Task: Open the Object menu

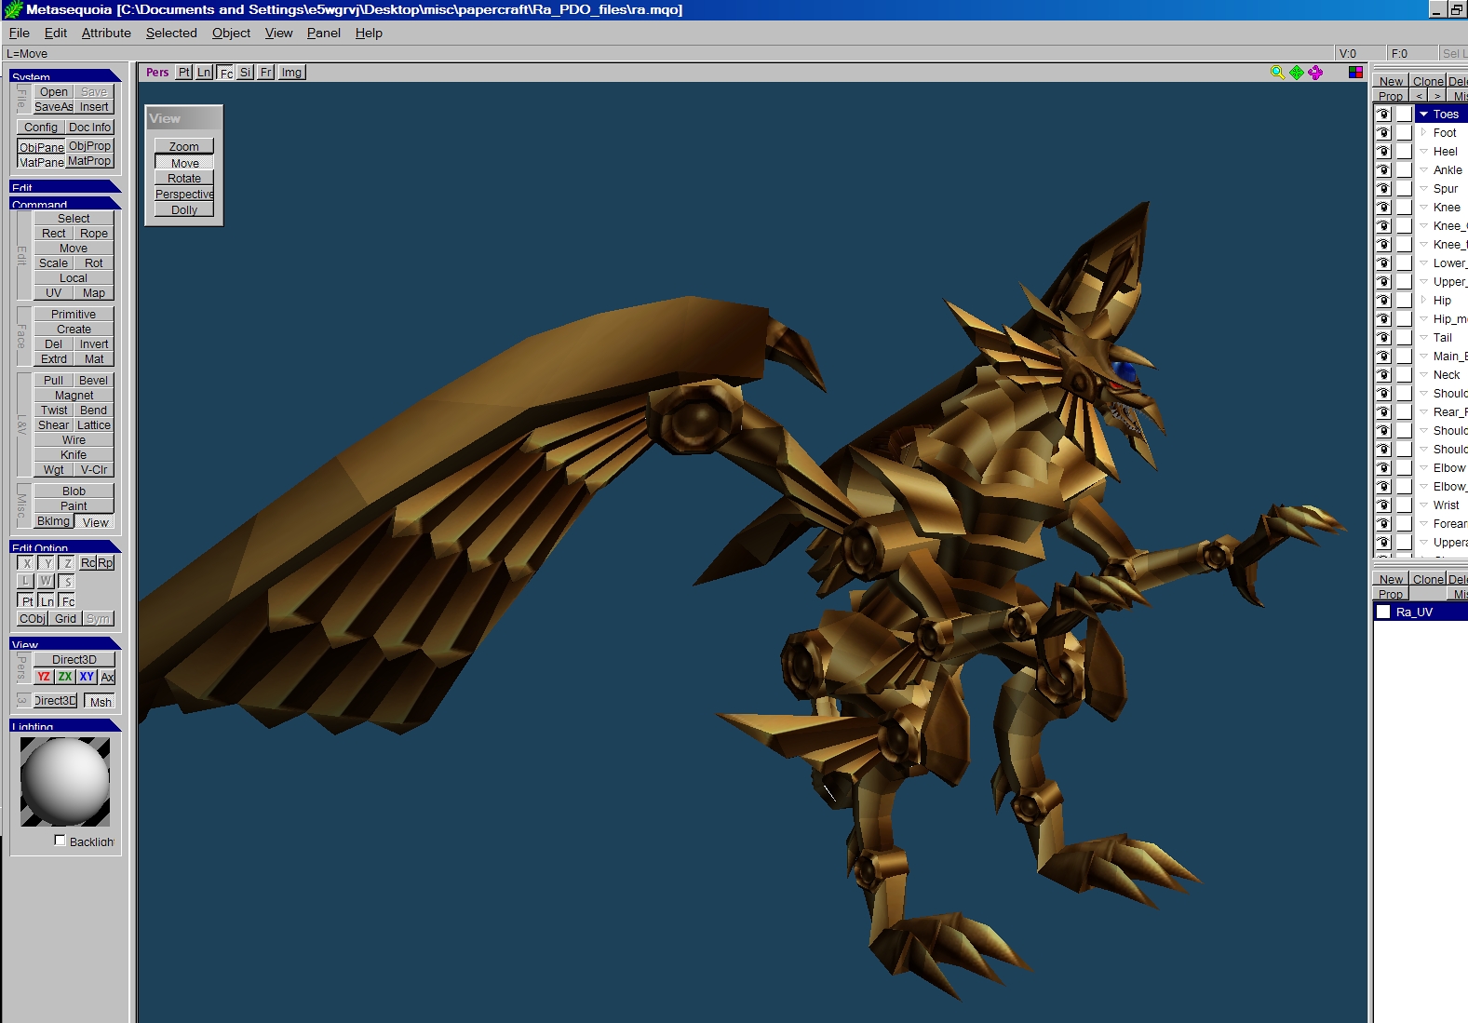Action: (231, 33)
